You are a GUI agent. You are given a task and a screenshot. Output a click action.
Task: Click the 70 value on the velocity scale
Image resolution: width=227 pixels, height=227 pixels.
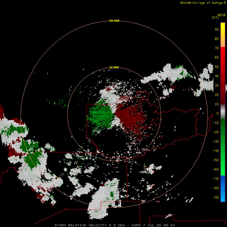pos(217,48)
